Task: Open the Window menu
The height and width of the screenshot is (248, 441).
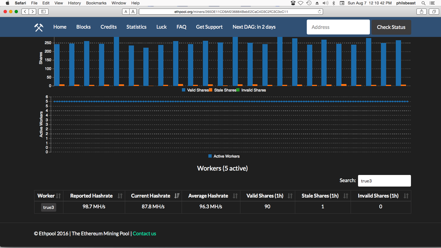Action: coord(119,3)
